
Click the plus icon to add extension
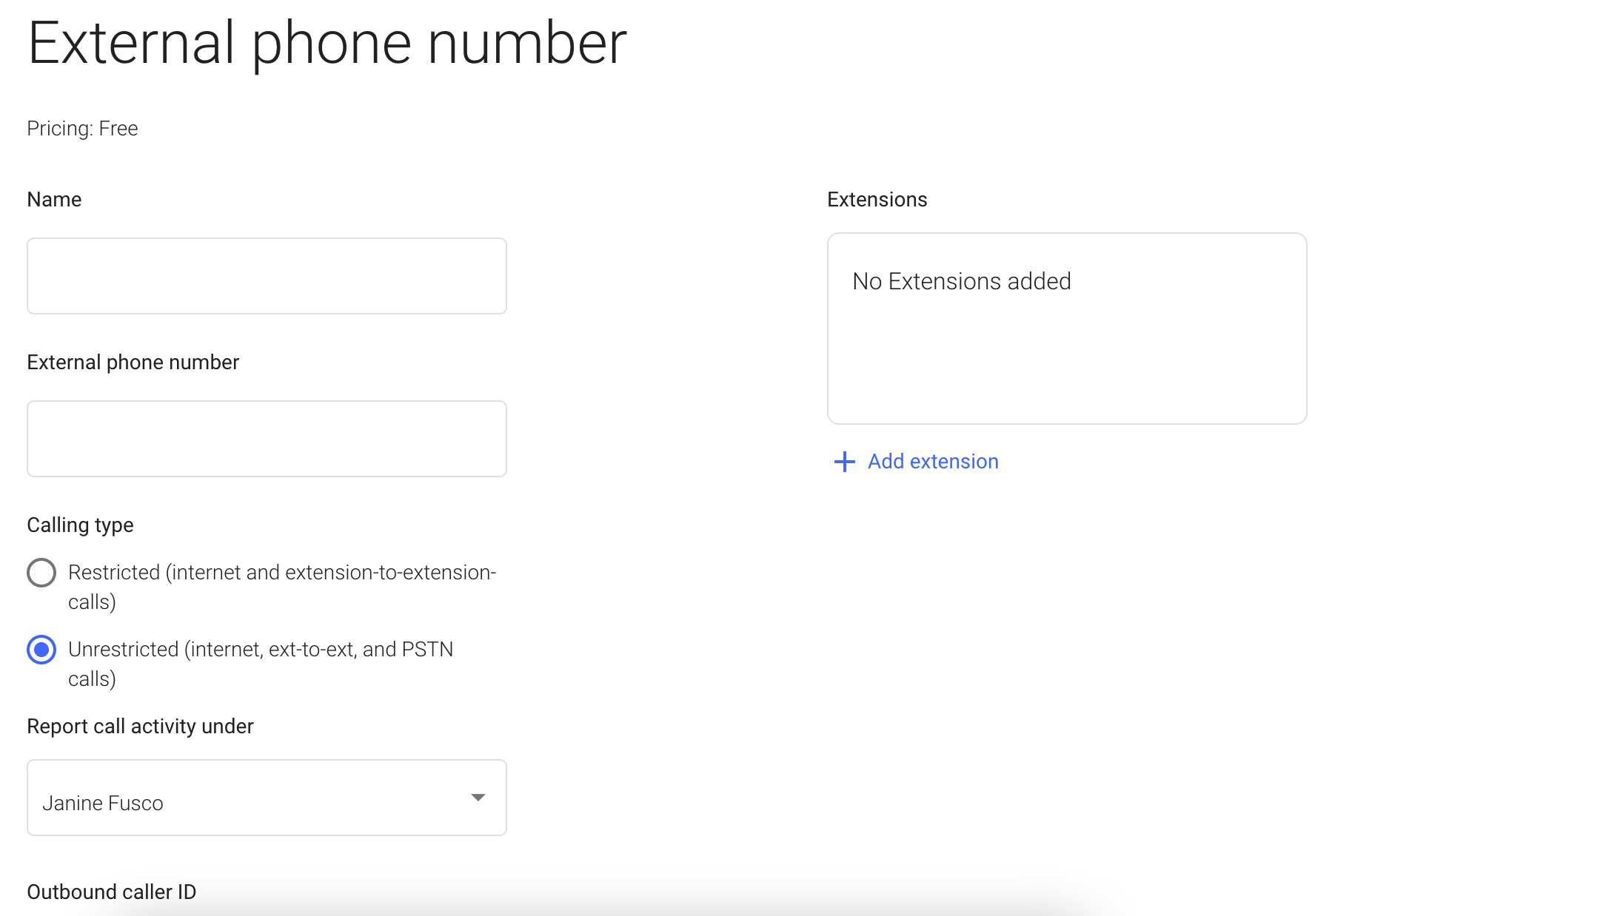click(x=844, y=461)
